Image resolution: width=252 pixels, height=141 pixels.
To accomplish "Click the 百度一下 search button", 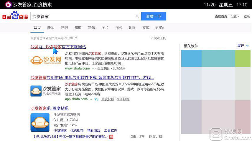I will pyautogui.click(x=154, y=16).
